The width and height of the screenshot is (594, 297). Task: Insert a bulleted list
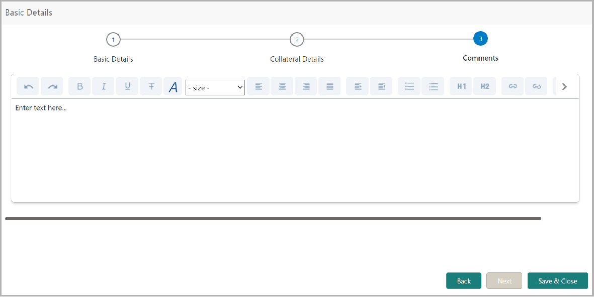[x=409, y=86]
